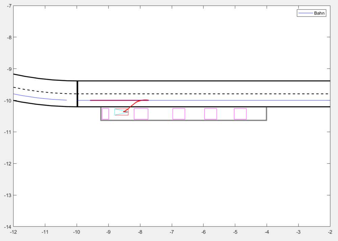Select the right edge of parking bay outline

click(x=267, y=114)
